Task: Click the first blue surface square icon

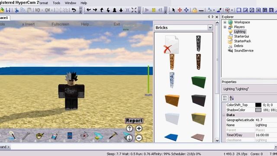Action: click(239, 10)
